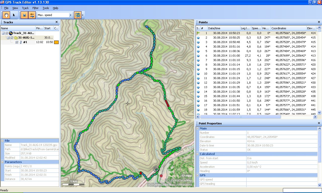
Task: Activate the cut track tool
Action: 25,15
